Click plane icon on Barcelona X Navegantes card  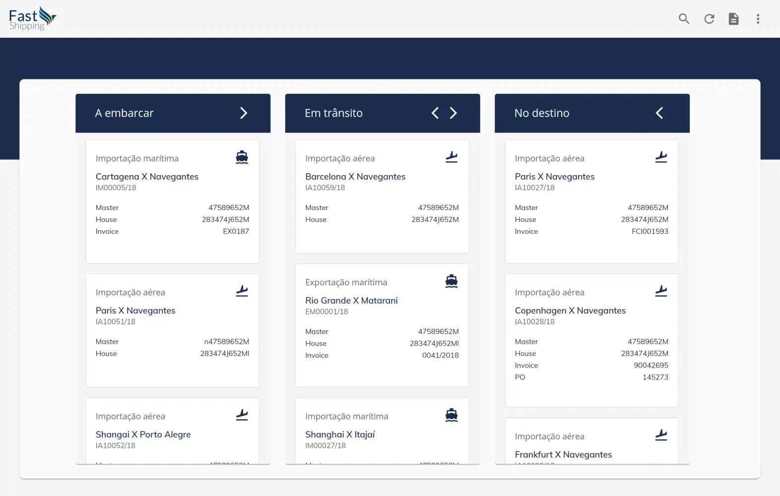452,157
